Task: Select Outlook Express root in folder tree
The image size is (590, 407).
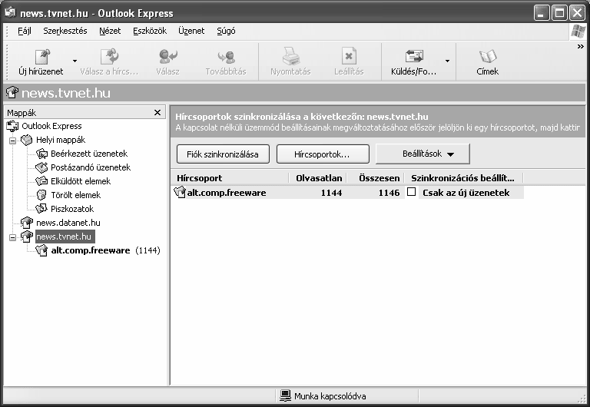Action: tap(51, 126)
